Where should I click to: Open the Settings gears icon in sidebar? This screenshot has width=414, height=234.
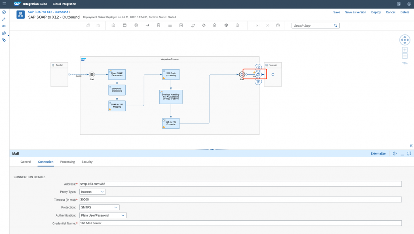[x=4, y=40]
